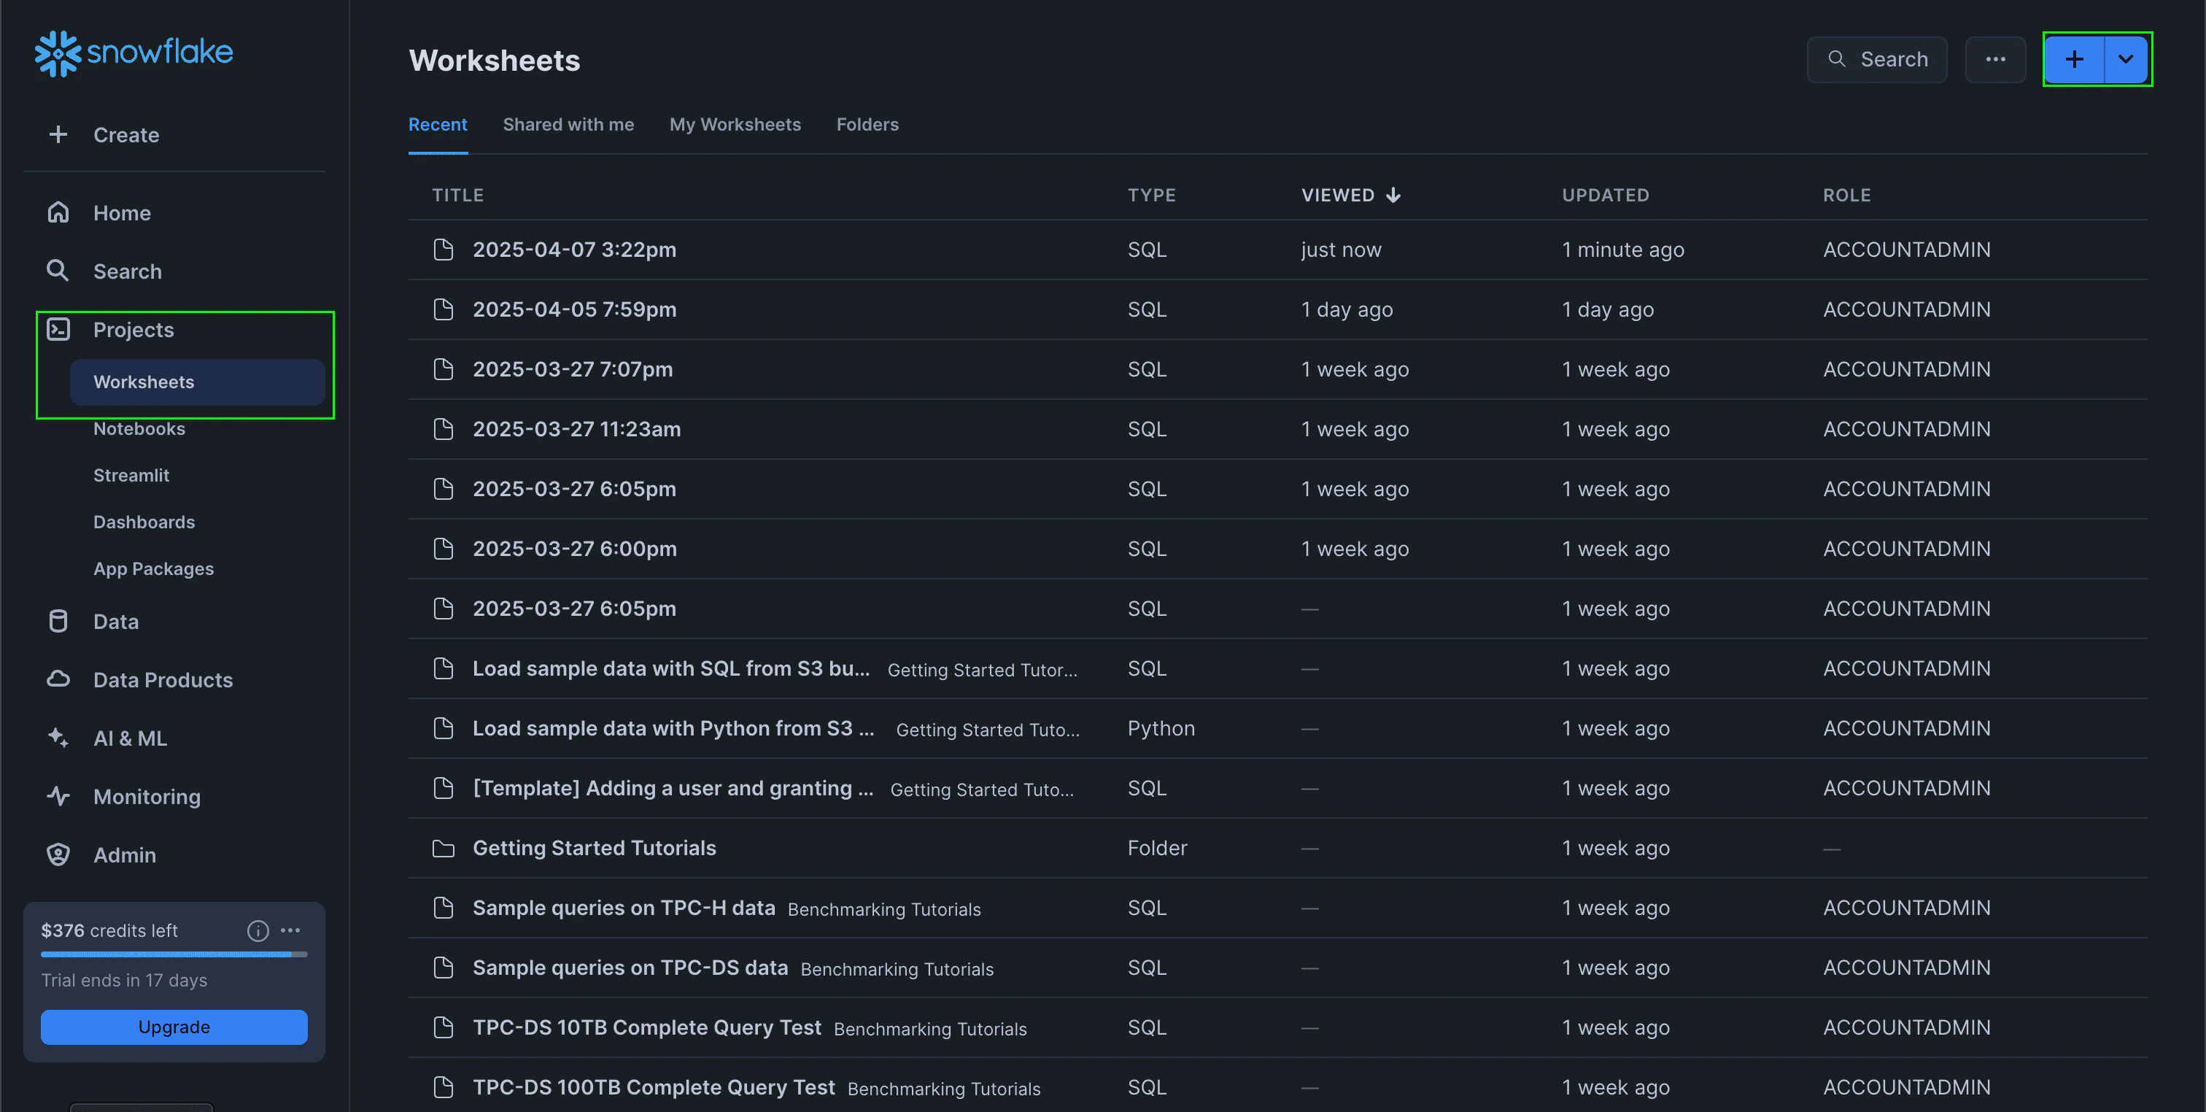Image resolution: width=2206 pixels, height=1112 pixels.
Task: Switch to the Shared with me tab
Action: point(568,124)
